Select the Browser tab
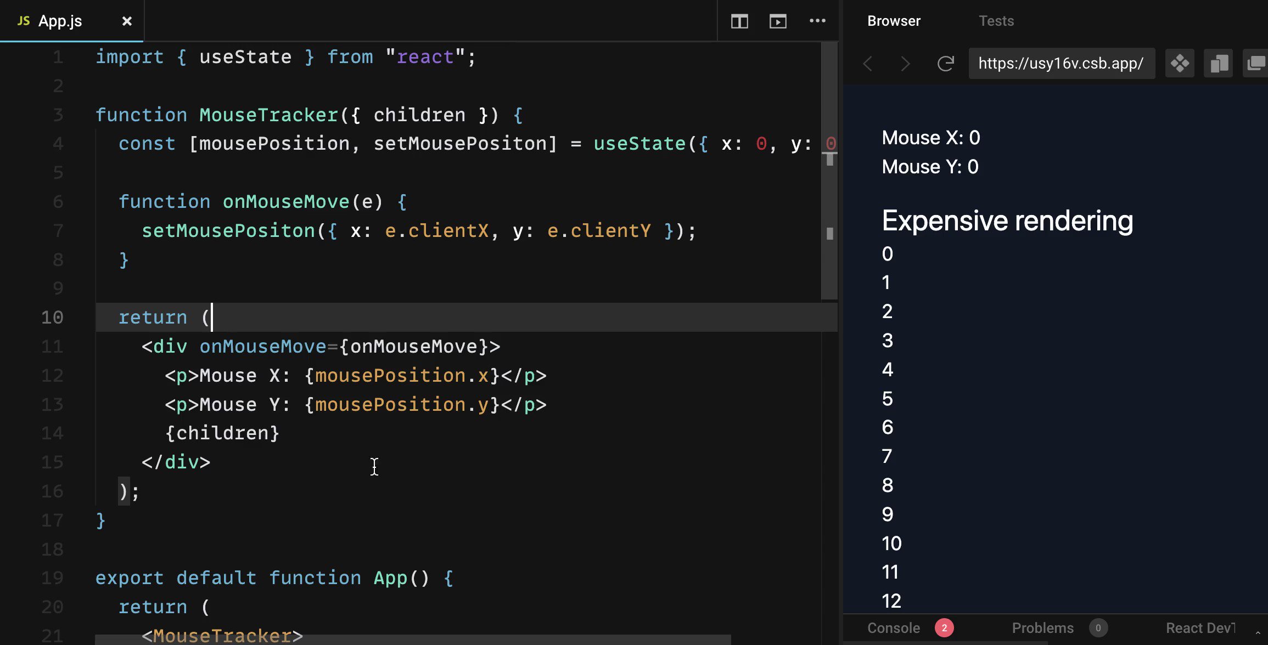 coord(893,20)
